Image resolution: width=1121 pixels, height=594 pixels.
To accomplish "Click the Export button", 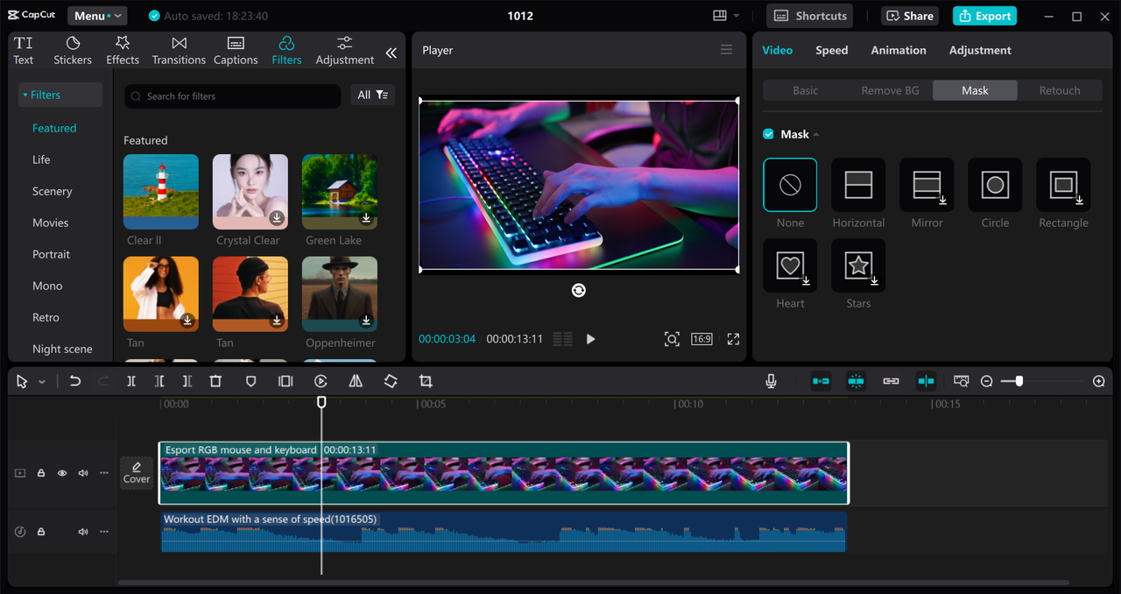I will coord(984,16).
